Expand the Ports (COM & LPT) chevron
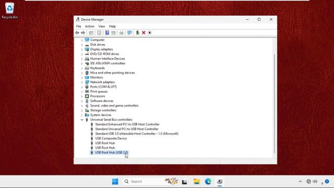 coord(82,87)
